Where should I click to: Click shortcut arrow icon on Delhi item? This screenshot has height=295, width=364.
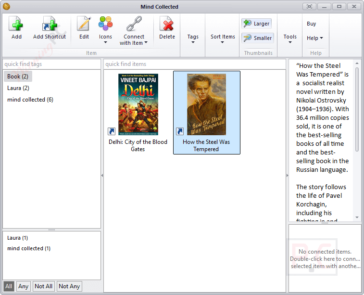pyautogui.click(x=112, y=131)
